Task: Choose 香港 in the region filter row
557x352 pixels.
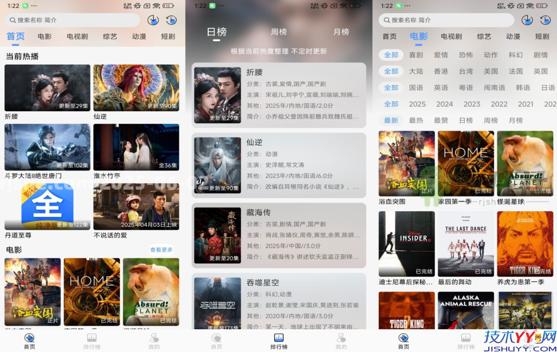Action: (x=441, y=71)
